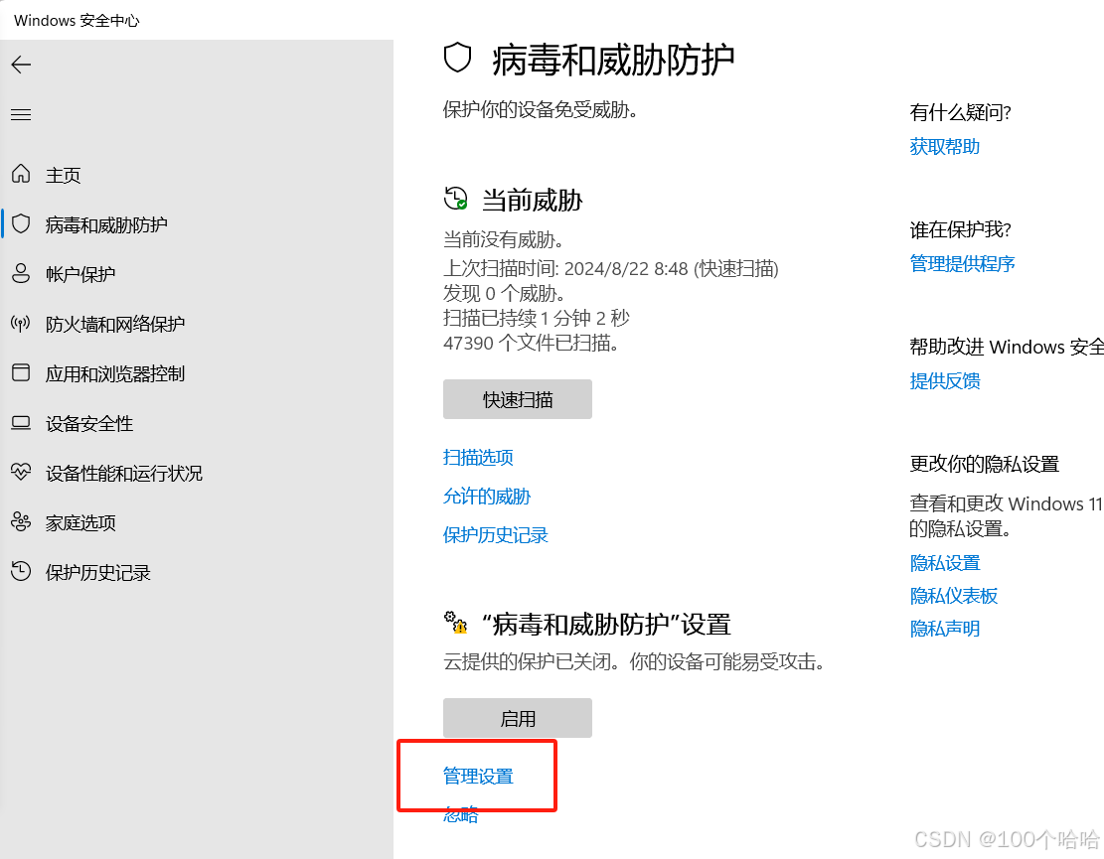Click the text 47390 个文件已扫描。
1104x859 pixels.
coord(532,344)
